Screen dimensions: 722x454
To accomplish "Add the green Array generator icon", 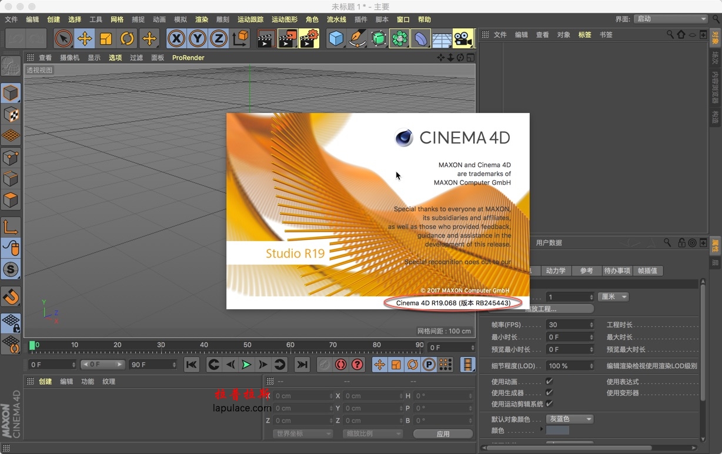I will 399,39.
